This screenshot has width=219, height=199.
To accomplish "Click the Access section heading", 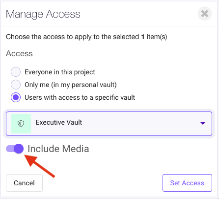I will pyautogui.click(x=19, y=53).
